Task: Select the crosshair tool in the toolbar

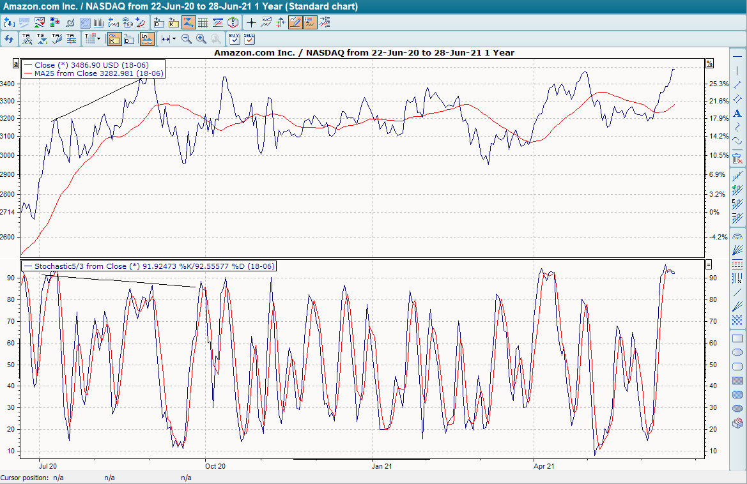Action: click(x=250, y=22)
